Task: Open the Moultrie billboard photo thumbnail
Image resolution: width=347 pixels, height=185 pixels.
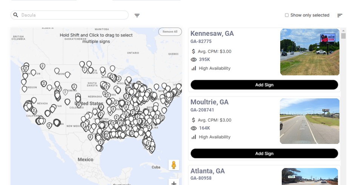Action: pyautogui.click(x=310, y=121)
